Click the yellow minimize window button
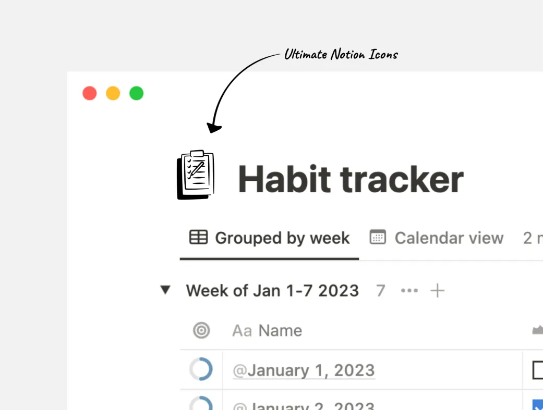Screen dimensions: 543x410 coord(113,94)
